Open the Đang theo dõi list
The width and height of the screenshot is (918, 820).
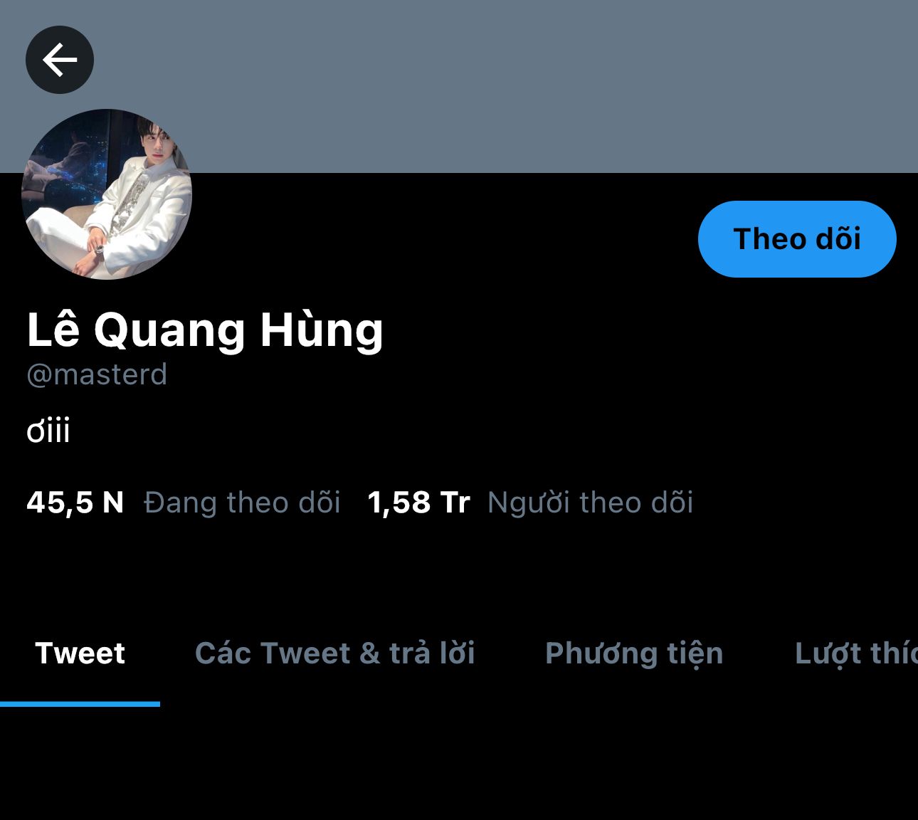tap(243, 503)
